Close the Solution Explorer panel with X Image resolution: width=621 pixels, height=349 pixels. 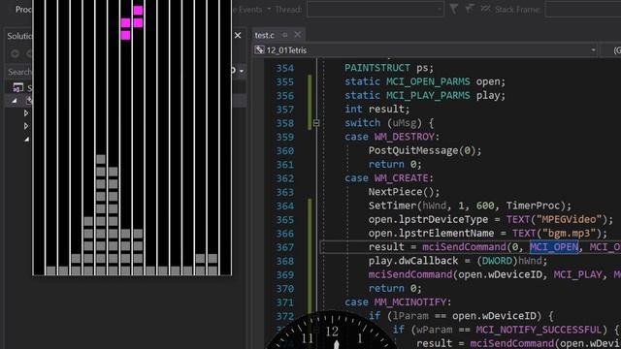tap(238, 36)
